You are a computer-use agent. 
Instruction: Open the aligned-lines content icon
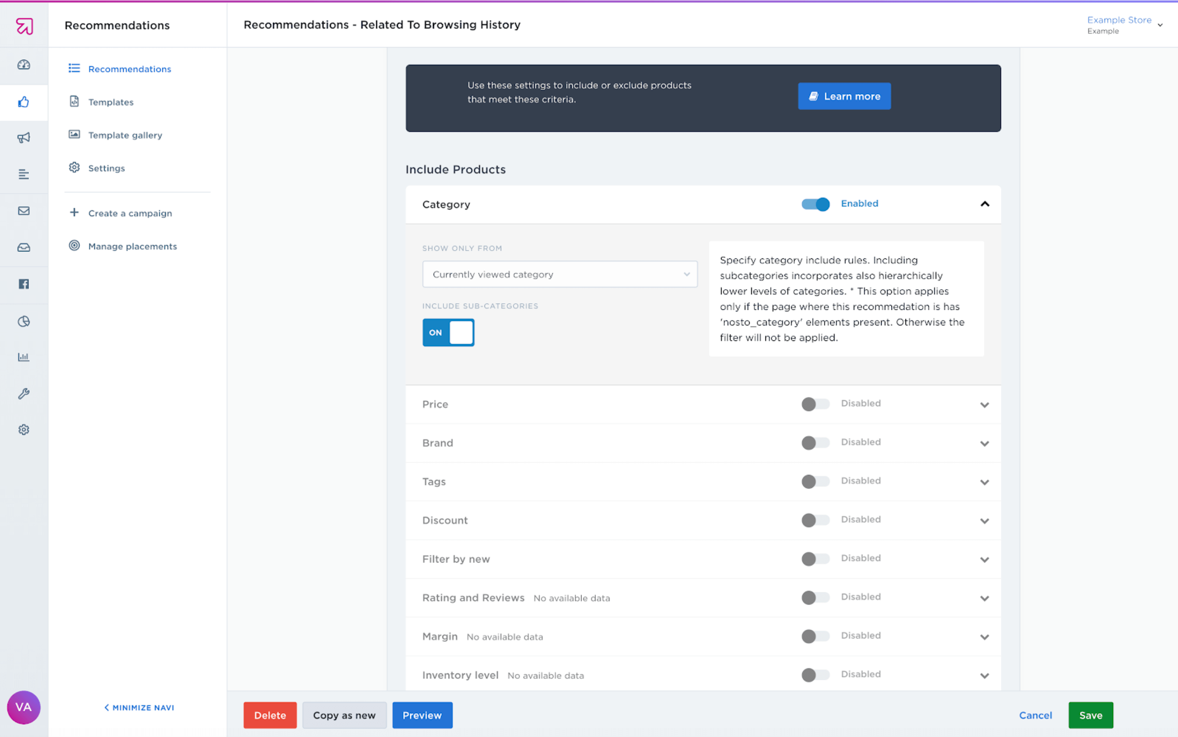(x=24, y=174)
